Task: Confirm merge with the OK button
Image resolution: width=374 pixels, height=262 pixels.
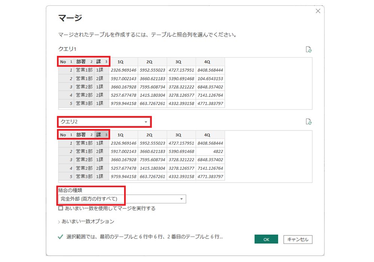Action: tap(266, 239)
